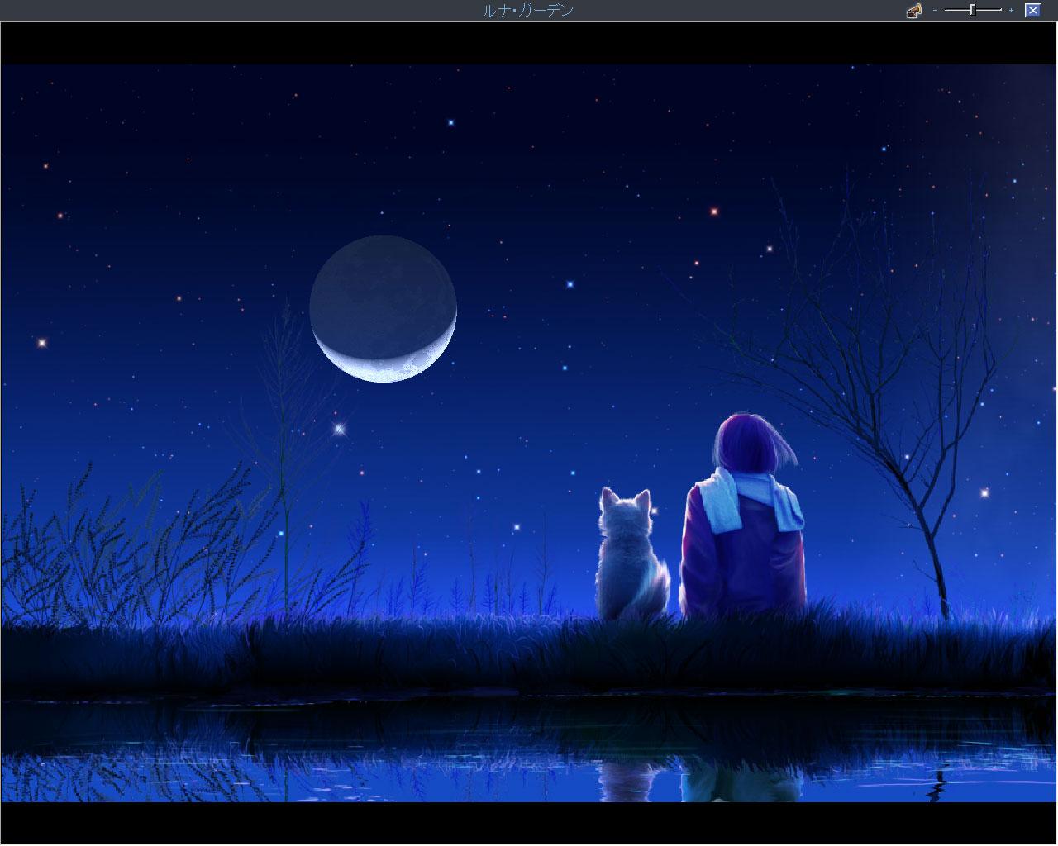Click the bright star below the moon
This screenshot has height=846, width=1058.
pyautogui.click(x=338, y=428)
